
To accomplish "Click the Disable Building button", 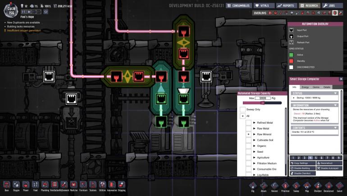I will pos(303,168).
